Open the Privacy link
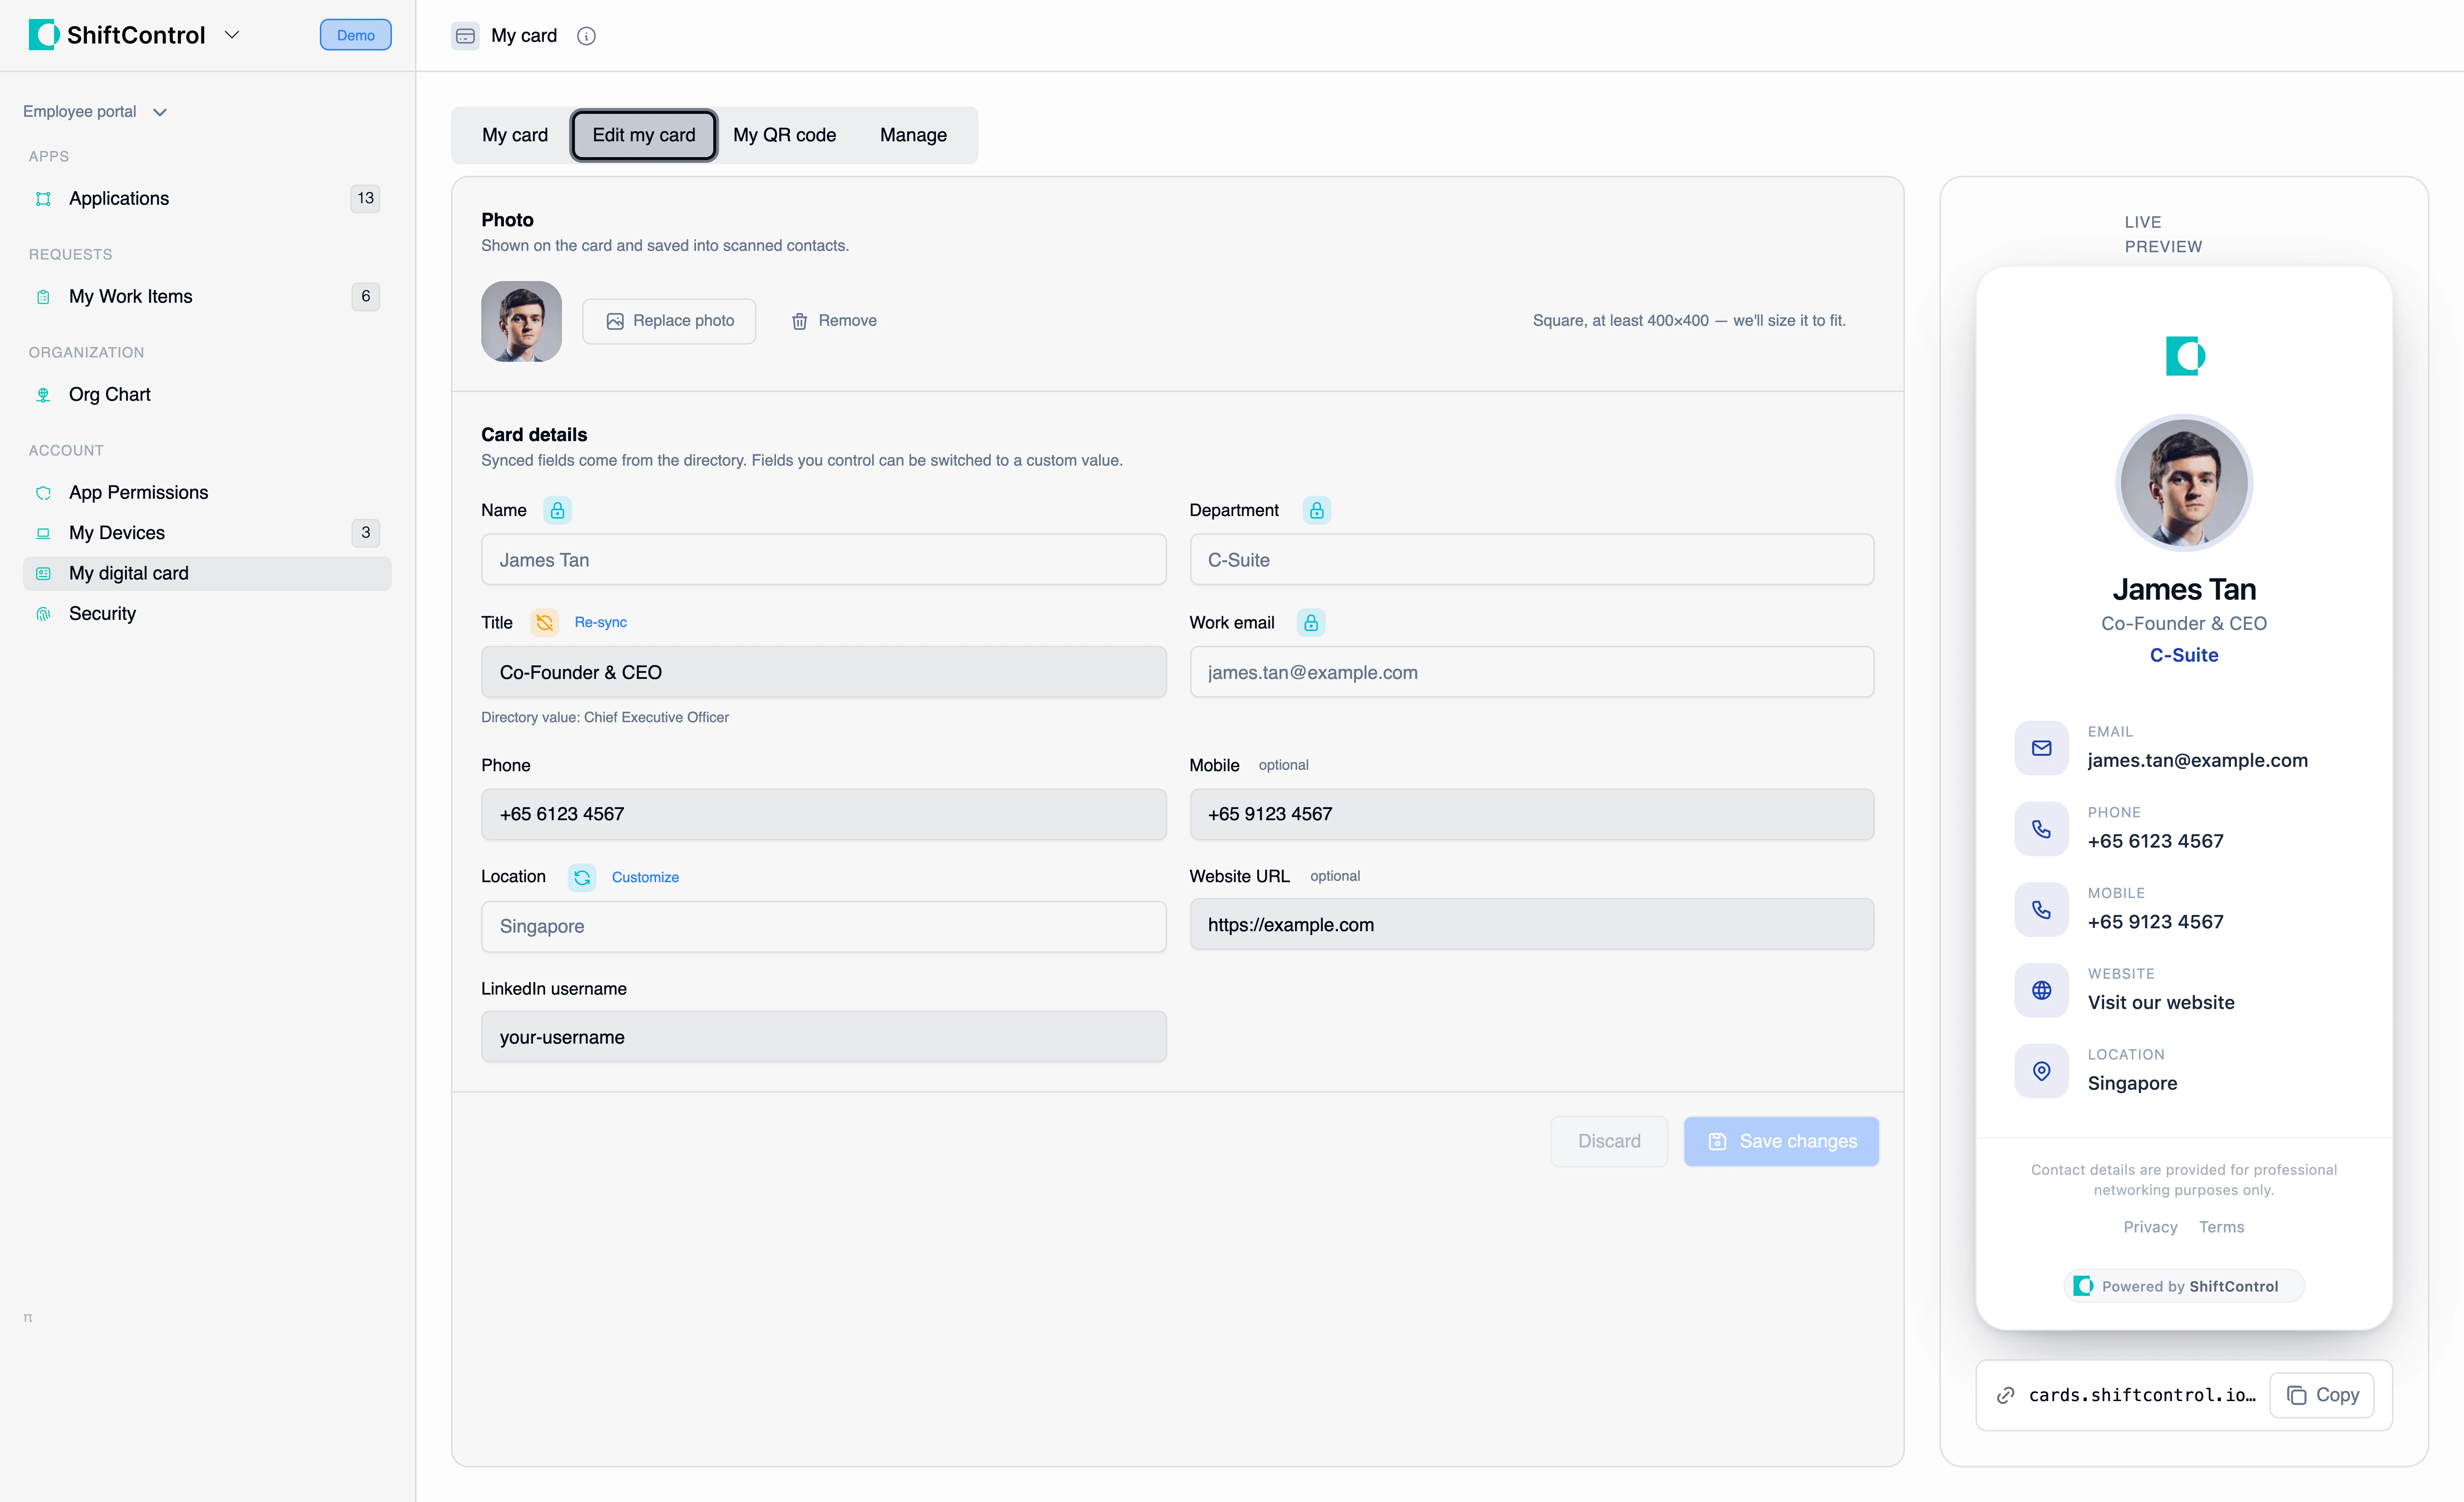2464x1502 pixels. click(x=2150, y=1228)
